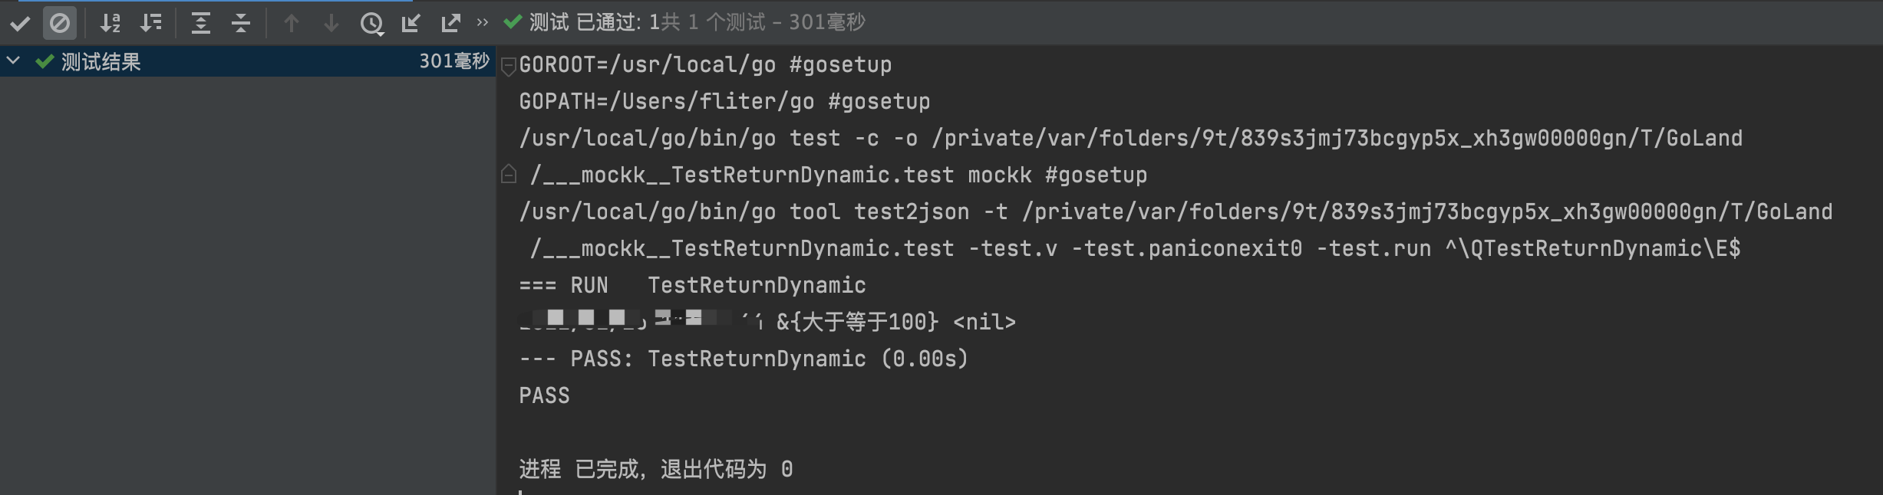1883x495 pixels.
Task: Sort tests by duration
Action: tap(150, 23)
